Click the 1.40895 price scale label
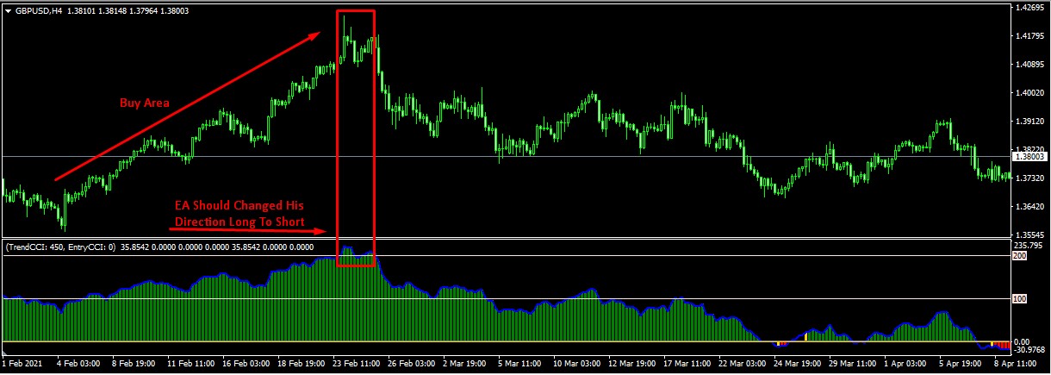This screenshot has height=375, width=1051. (1028, 65)
